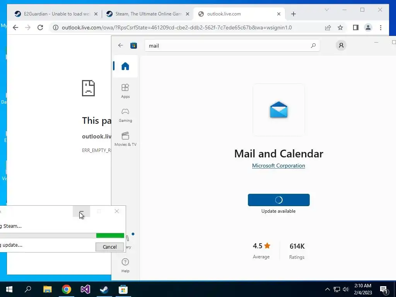Open Visual Studio from the taskbar

point(85,289)
